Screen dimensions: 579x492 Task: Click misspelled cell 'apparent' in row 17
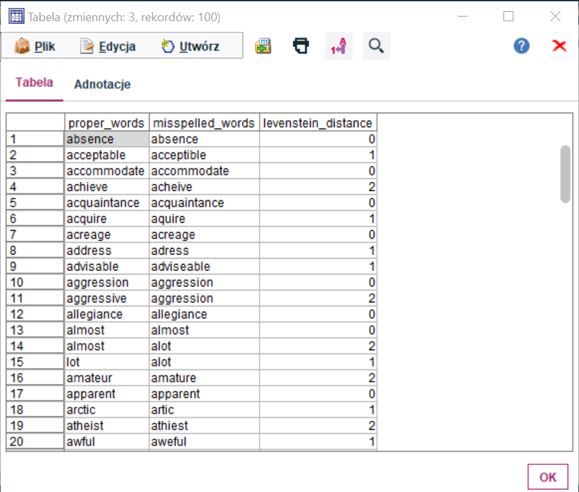pyautogui.click(x=204, y=393)
